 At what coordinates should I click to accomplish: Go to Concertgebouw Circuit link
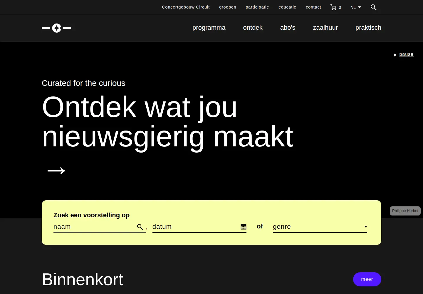point(186,7)
